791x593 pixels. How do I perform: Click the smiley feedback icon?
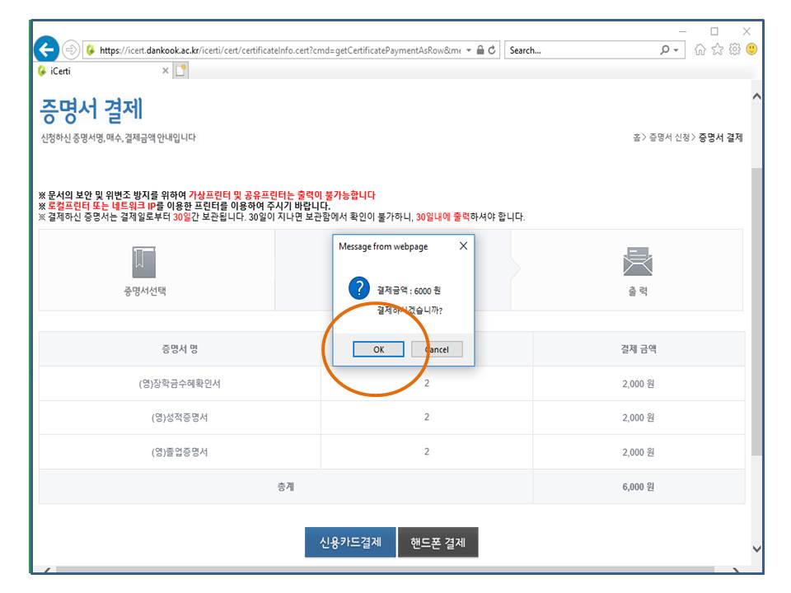751,50
